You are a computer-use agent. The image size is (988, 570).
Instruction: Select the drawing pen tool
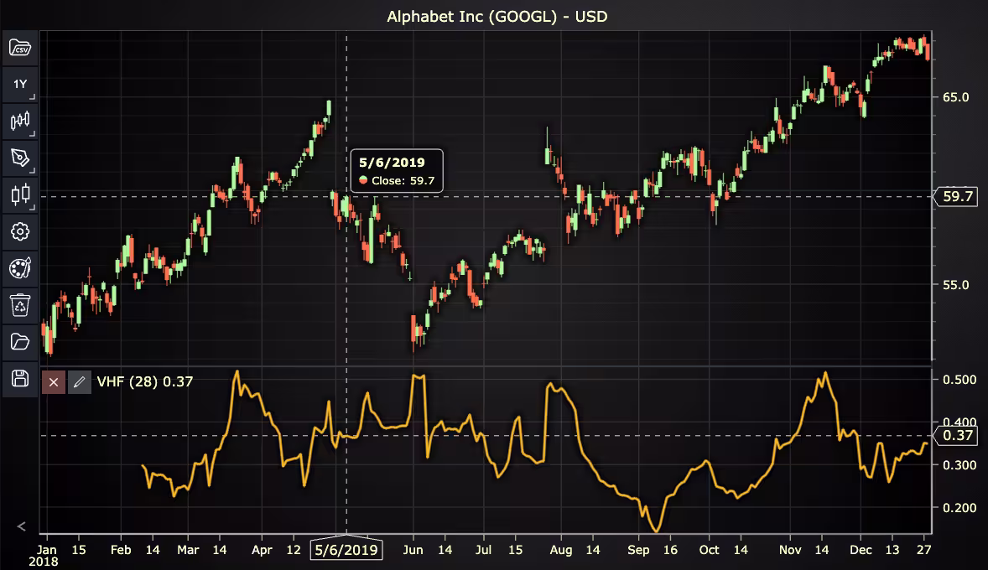click(20, 158)
